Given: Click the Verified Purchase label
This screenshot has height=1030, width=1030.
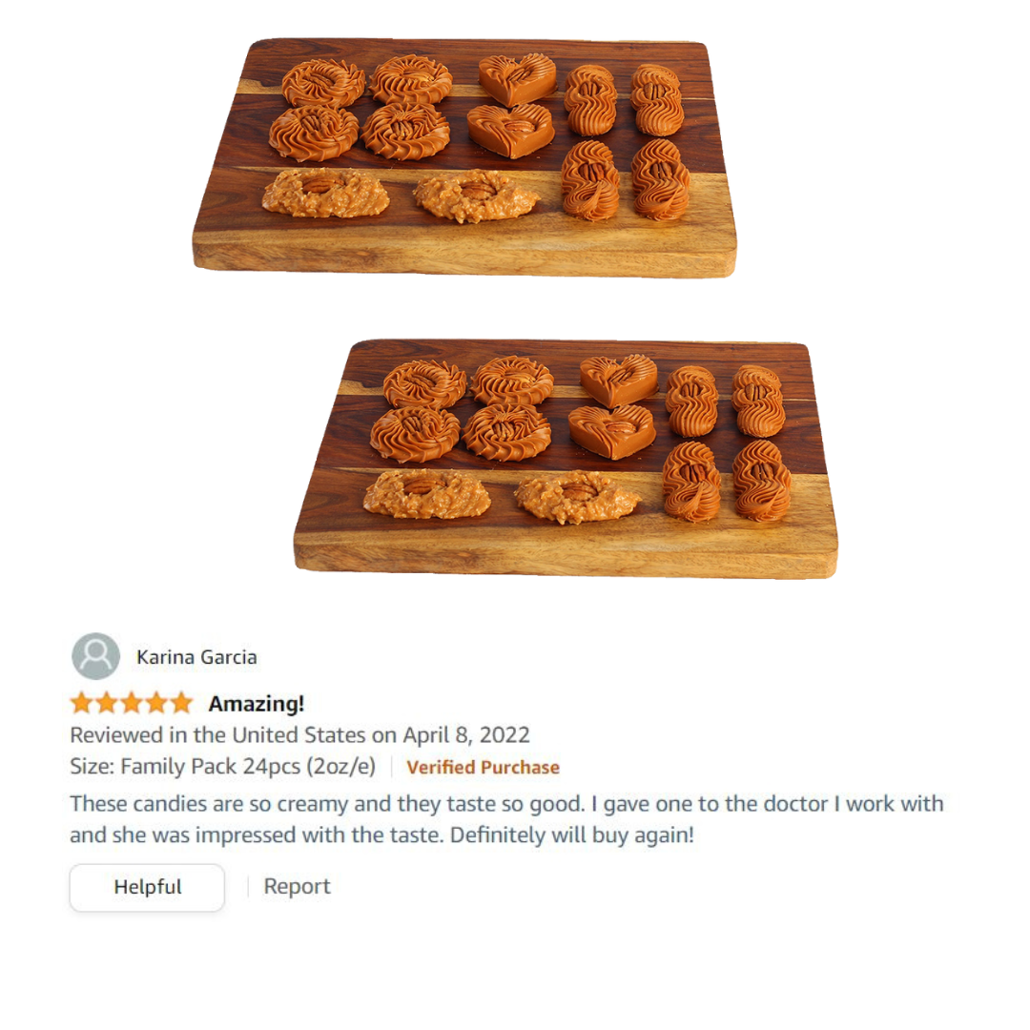Looking at the screenshot, I should pos(483,767).
